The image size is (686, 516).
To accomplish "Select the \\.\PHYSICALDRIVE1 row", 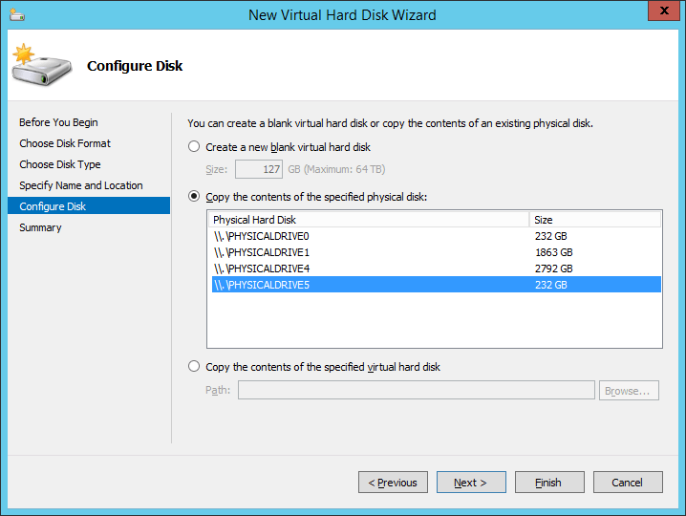I will coord(437,252).
